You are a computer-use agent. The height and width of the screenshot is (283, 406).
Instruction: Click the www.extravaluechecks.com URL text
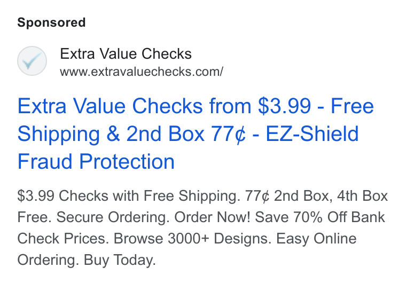tap(142, 72)
